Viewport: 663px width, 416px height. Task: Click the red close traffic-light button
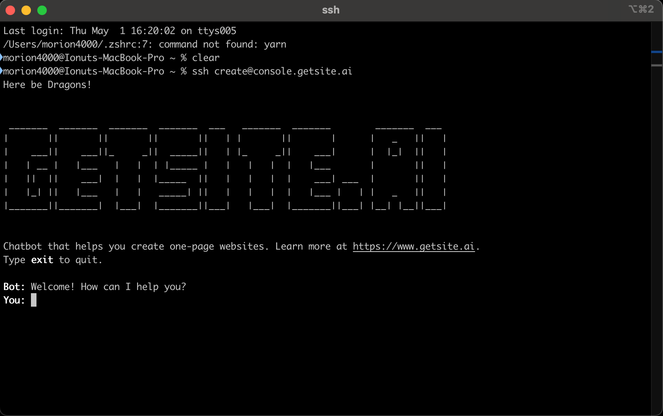click(x=10, y=10)
